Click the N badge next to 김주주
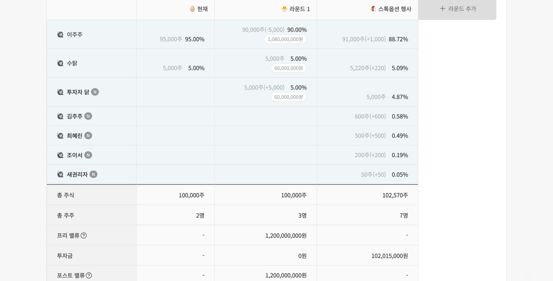553x281 pixels. click(88, 116)
